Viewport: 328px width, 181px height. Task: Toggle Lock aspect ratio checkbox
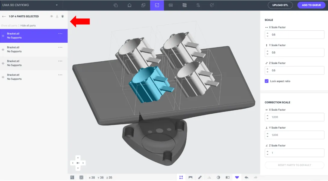click(x=267, y=81)
